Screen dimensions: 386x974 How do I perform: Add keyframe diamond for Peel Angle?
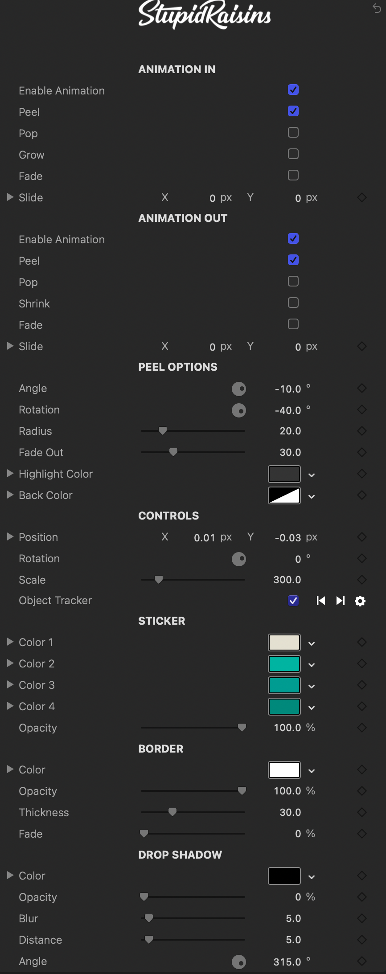click(x=362, y=388)
